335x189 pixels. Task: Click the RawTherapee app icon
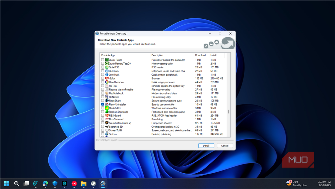point(107,82)
